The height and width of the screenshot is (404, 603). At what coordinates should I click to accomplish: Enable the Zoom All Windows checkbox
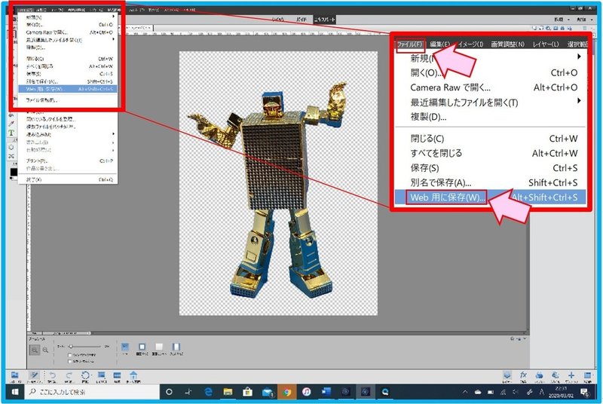(69, 362)
